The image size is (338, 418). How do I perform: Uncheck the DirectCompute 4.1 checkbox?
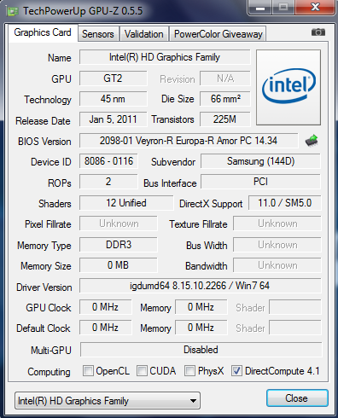(236, 371)
